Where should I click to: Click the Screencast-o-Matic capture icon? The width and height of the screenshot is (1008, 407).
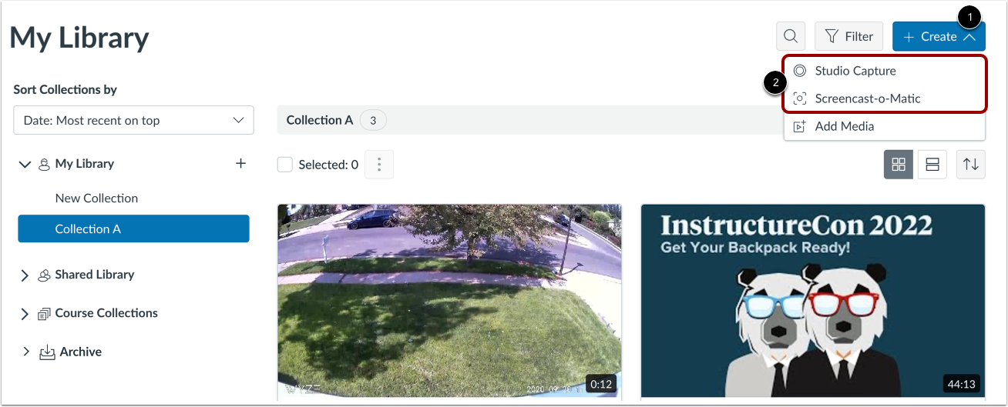[x=800, y=98]
